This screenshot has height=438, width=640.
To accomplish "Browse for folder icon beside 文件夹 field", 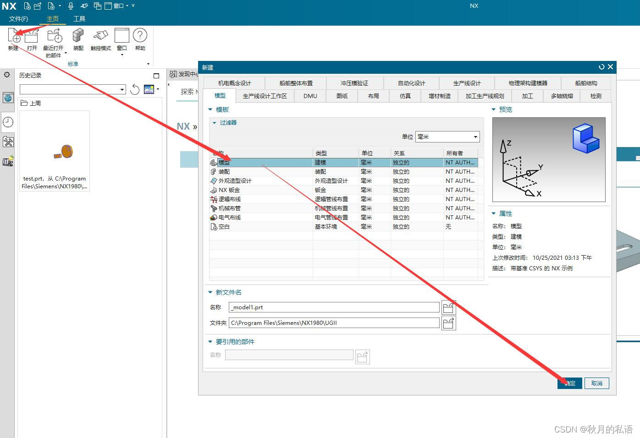I will [x=448, y=323].
